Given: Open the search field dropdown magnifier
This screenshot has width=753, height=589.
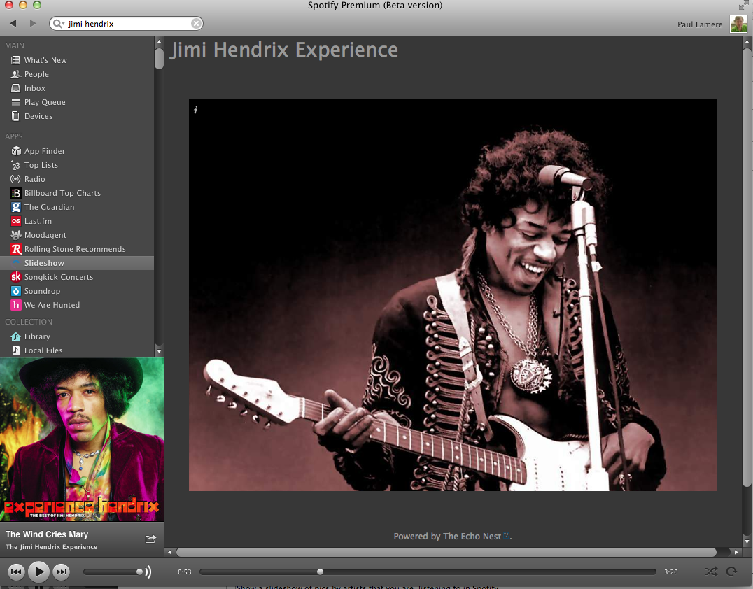Looking at the screenshot, I should [x=59, y=24].
